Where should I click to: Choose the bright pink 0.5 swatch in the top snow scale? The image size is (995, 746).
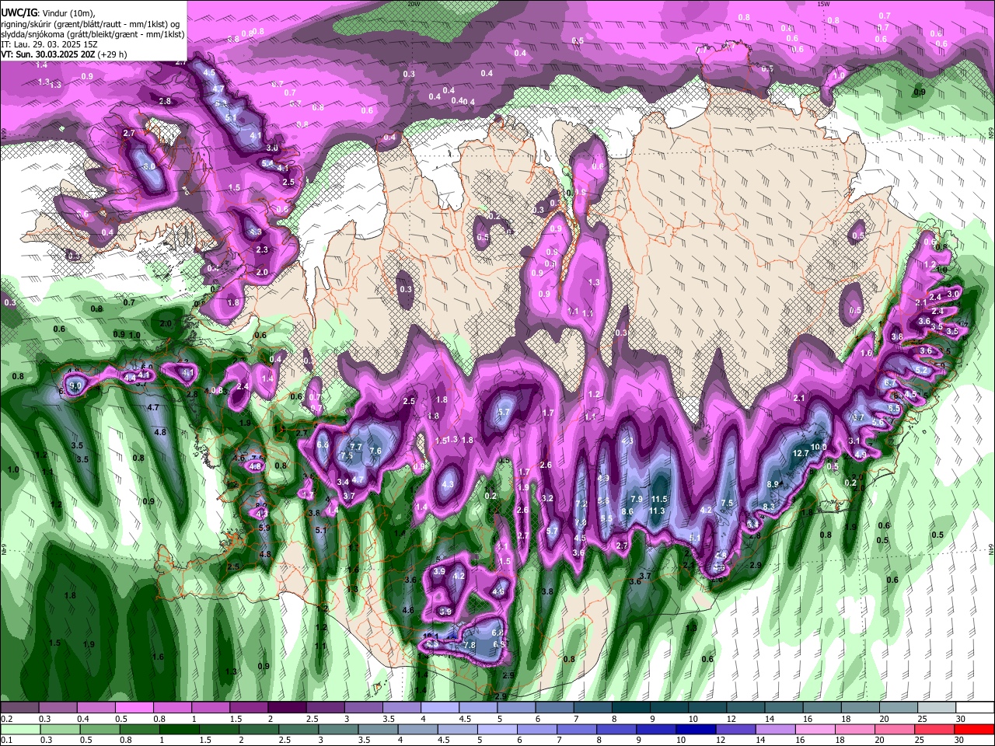click(134, 708)
